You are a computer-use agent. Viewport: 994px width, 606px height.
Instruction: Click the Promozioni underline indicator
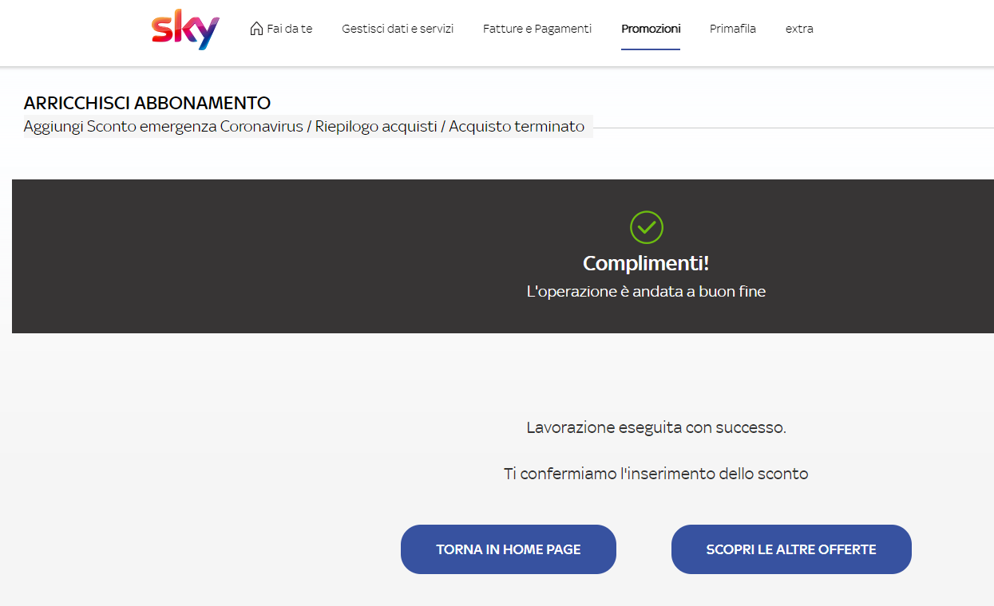click(651, 49)
